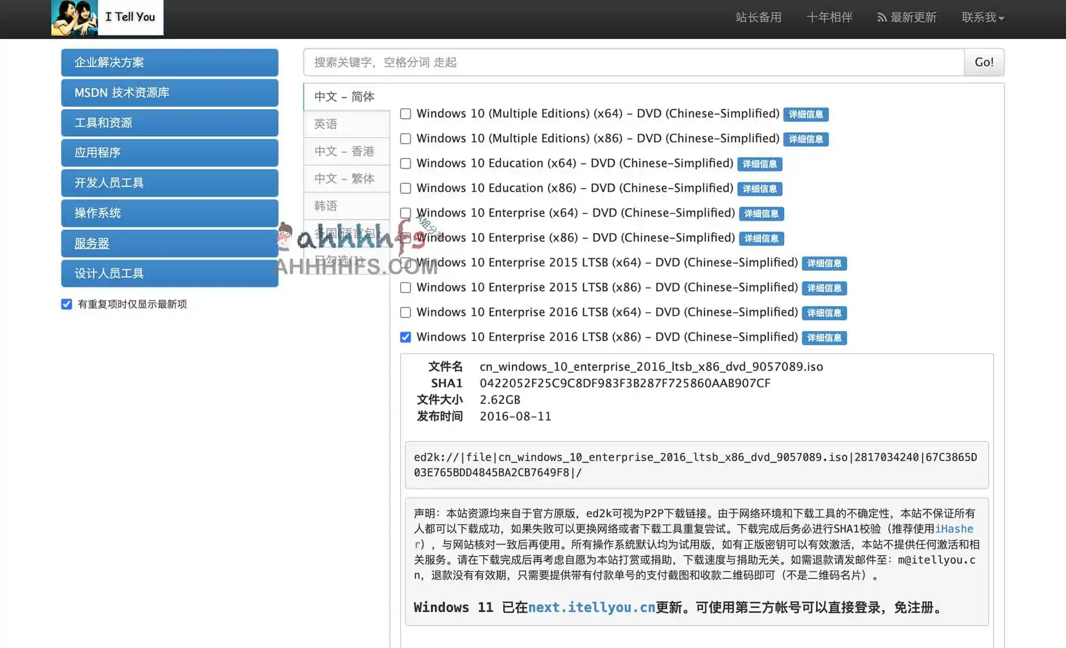
Task: Uncheck Windows 10 Enterprise 2016 LTSB (x86)
Action: pos(405,337)
